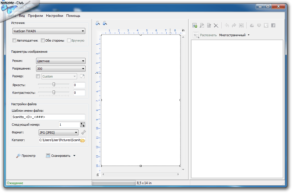The width and height of the screenshot is (292, 193).
Task: Open the Помощь menu
Action: (x=73, y=16)
